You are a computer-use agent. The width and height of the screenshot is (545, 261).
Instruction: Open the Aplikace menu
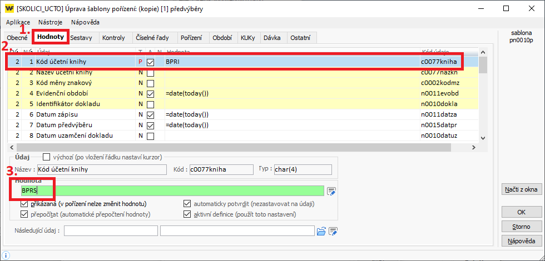[18, 22]
